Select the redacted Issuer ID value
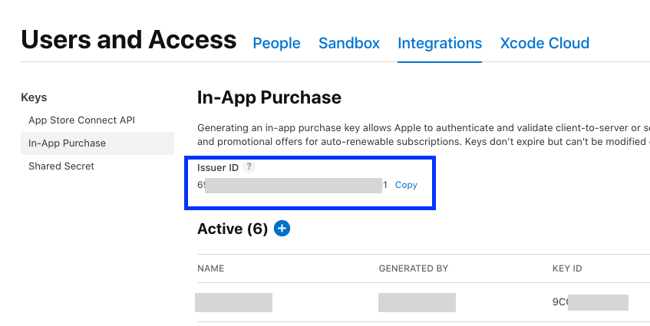 pos(292,185)
